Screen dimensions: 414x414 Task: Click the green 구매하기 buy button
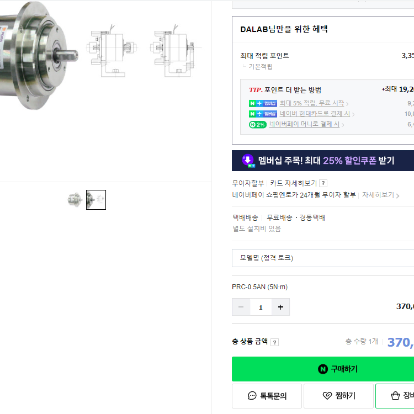(323, 369)
